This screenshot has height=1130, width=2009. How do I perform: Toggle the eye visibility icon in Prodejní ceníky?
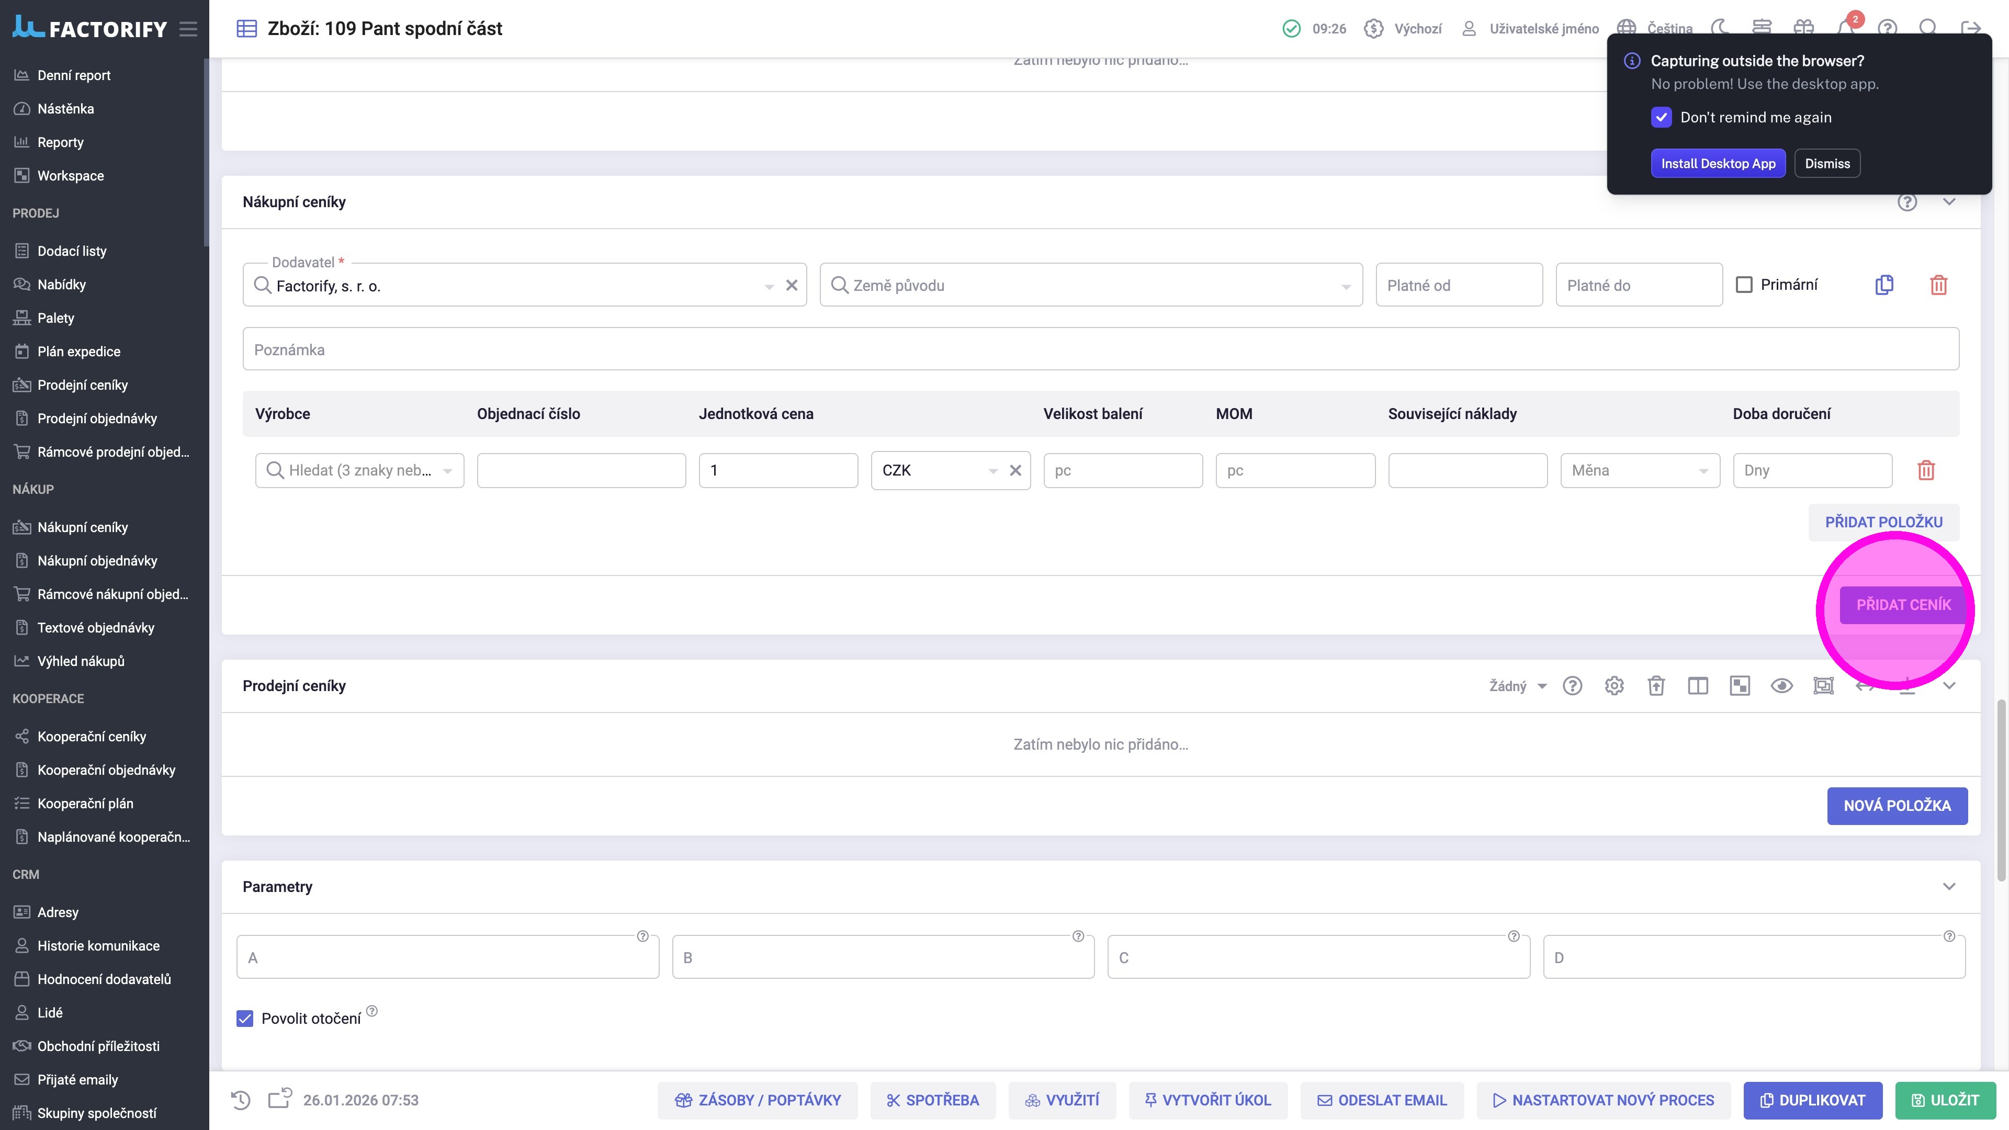coord(1781,685)
